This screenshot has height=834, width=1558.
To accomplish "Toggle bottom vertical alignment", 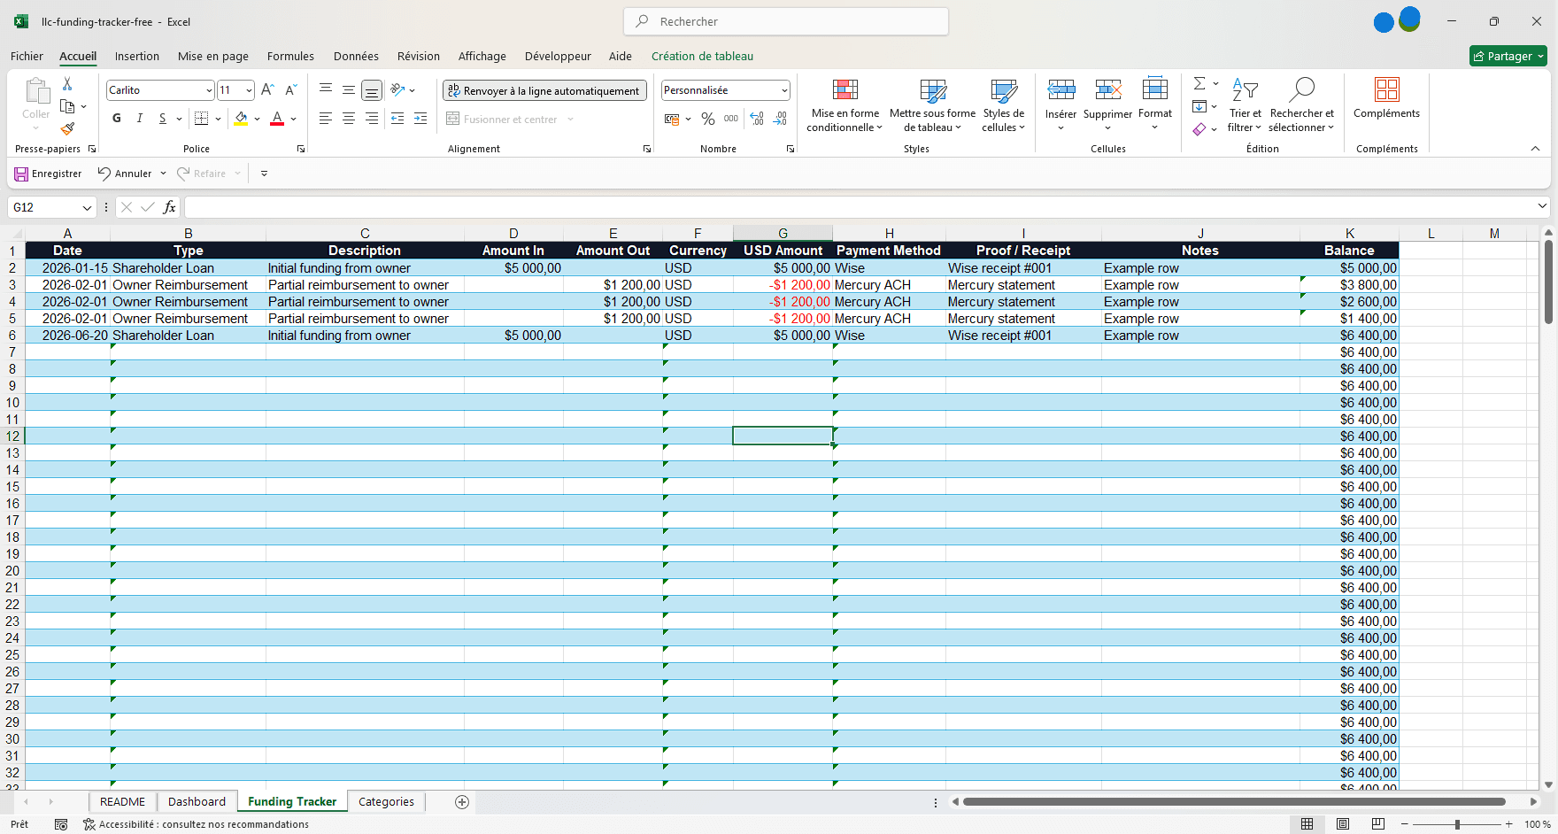I will click(x=372, y=90).
